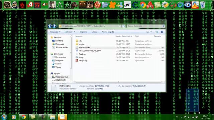Open the blue eye player dock icon
The image size is (214, 120).
pos(188,5)
